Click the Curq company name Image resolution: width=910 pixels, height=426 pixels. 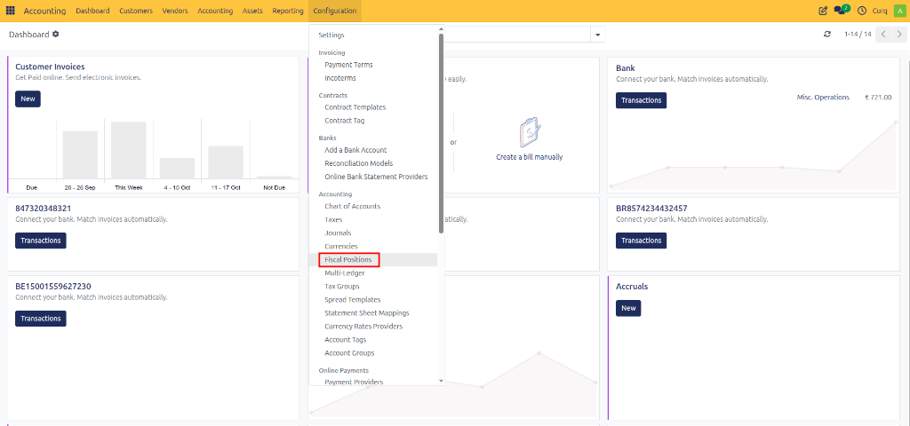[879, 11]
